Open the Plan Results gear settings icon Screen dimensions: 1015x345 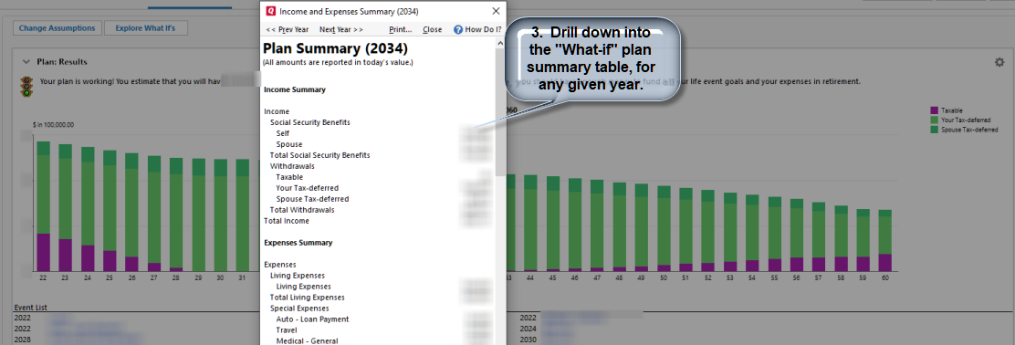999,62
